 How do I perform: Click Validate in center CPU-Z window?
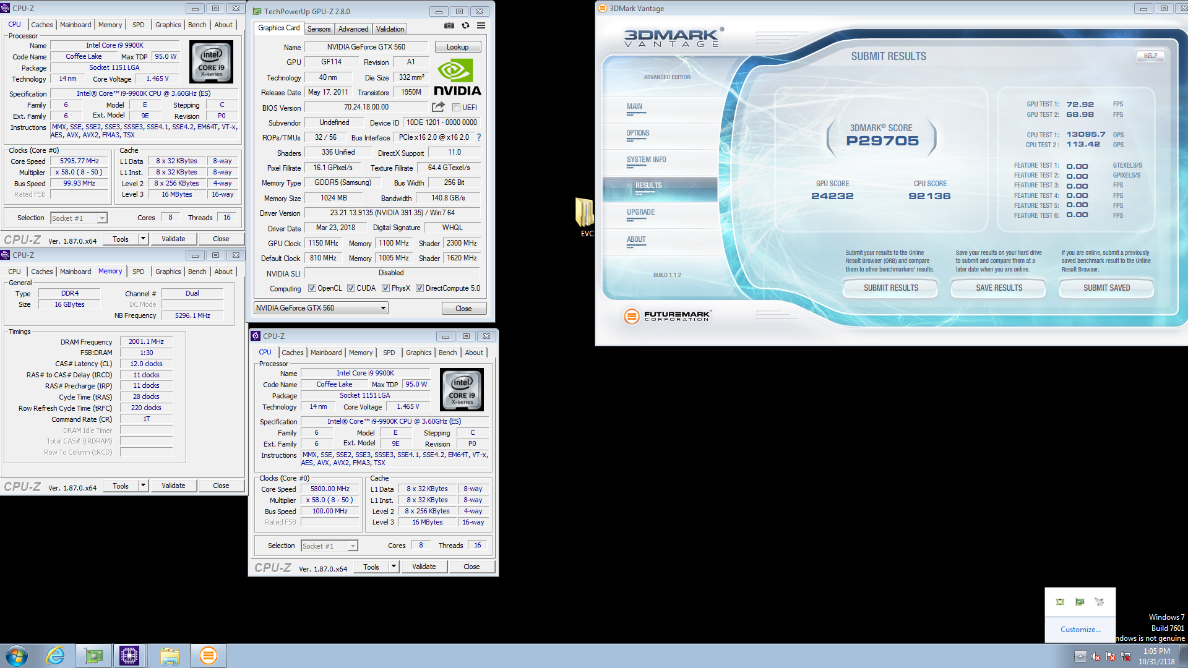click(x=424, y=567)
